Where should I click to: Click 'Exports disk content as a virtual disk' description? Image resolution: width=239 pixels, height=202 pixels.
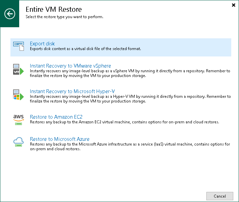[86, 49]
